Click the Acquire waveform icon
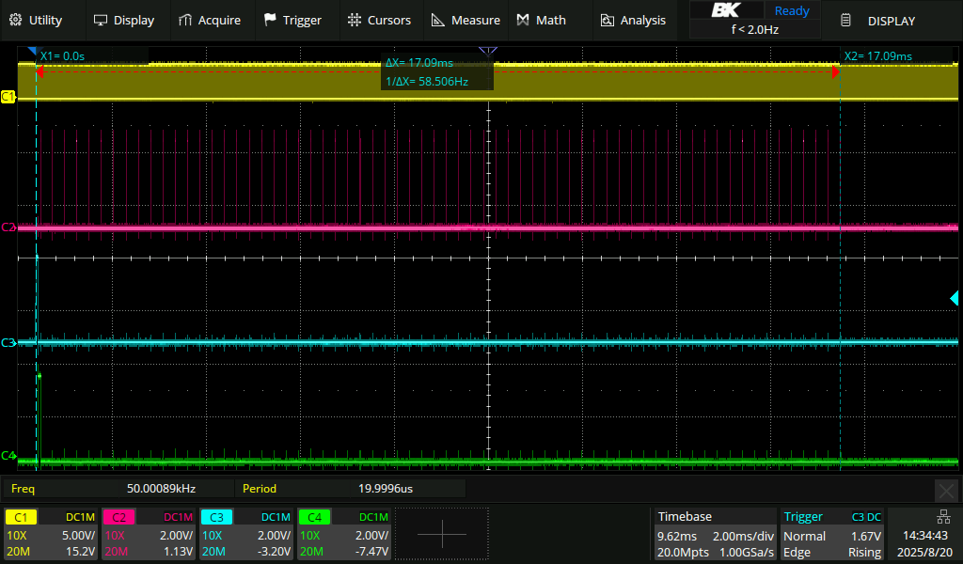Viewport: 963px width, 564px height. coord(185,21)
